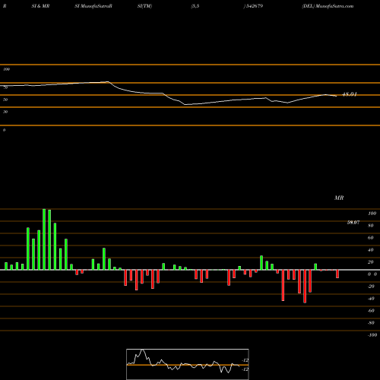Click the SI MunafaSutraR header label
Viewport: 380px width, 380px height.
93,6
